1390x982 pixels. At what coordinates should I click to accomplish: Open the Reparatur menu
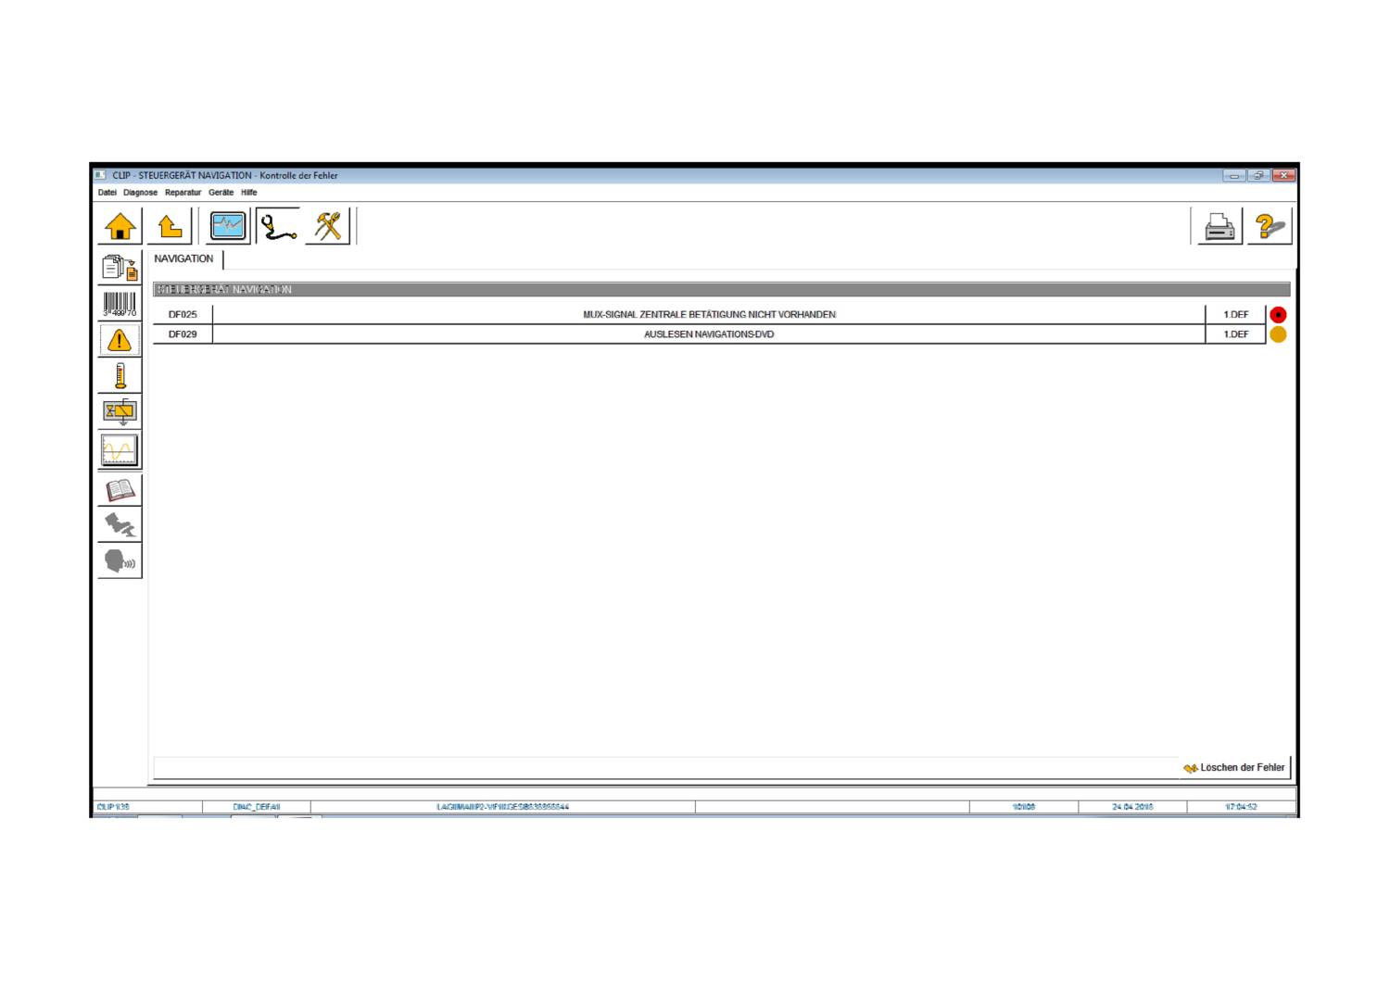(183, 193)
